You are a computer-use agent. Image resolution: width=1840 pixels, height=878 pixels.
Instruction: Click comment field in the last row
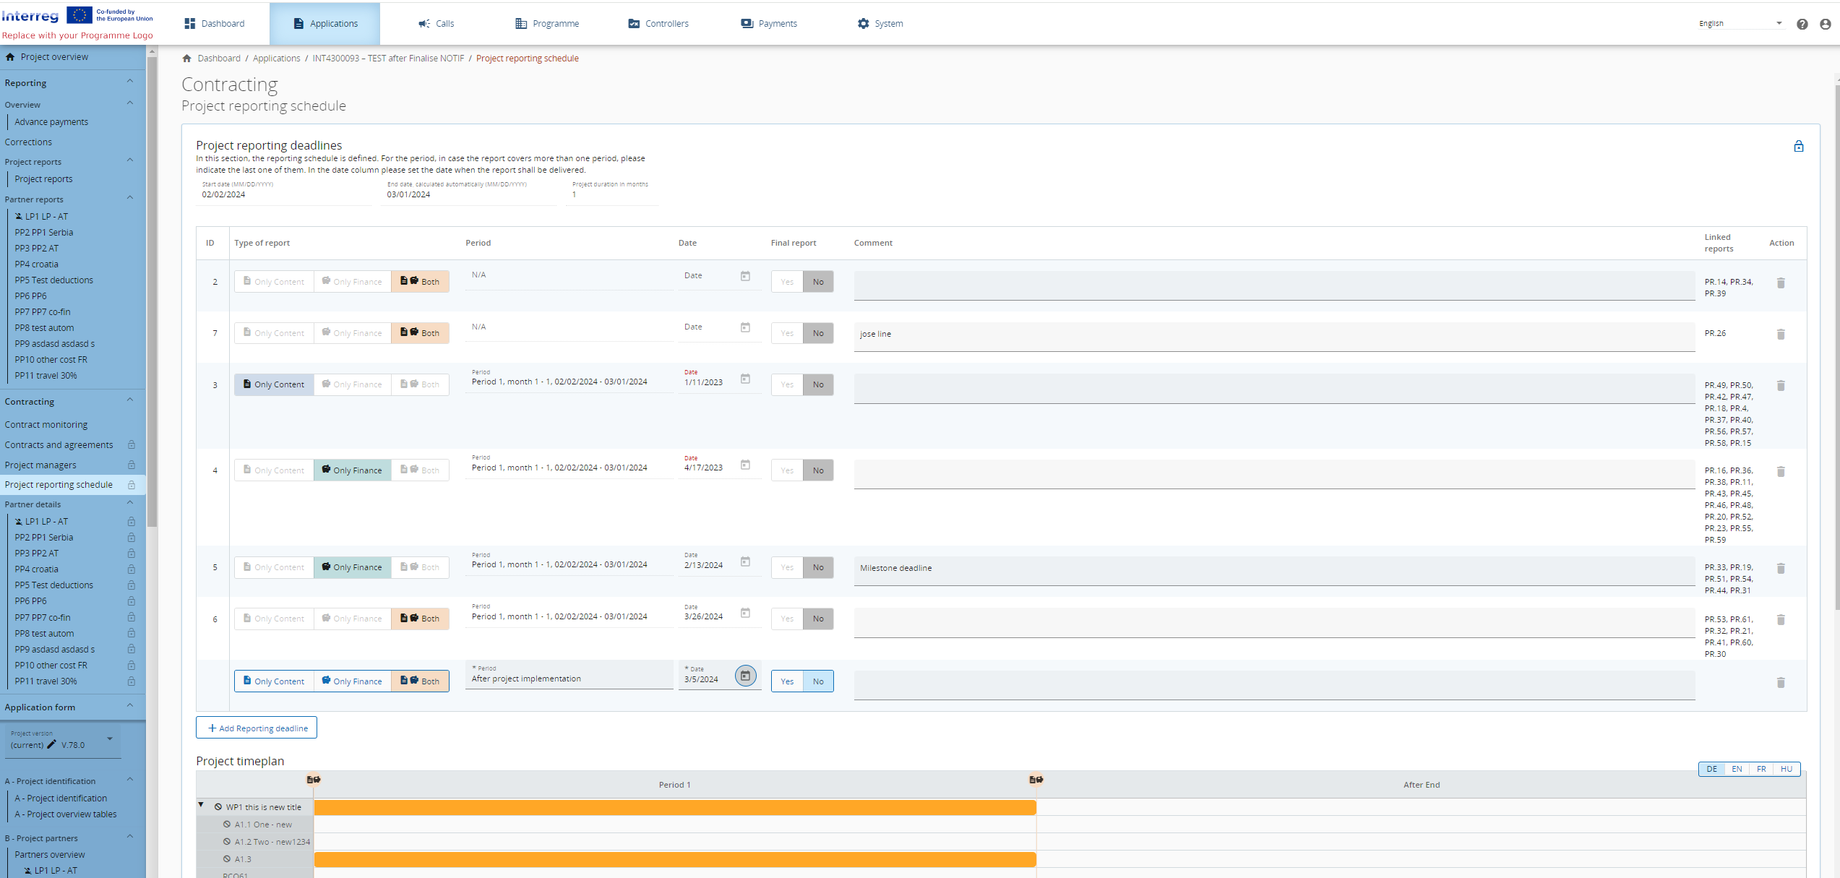[1273, 684]
